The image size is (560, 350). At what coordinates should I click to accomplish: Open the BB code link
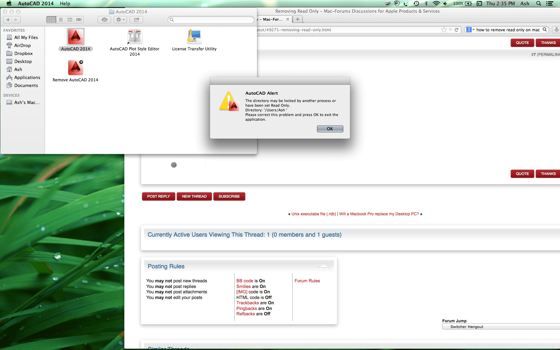click(x=245, y=281)
